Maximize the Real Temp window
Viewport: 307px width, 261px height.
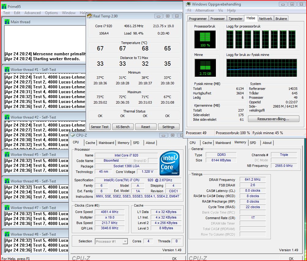168,16
